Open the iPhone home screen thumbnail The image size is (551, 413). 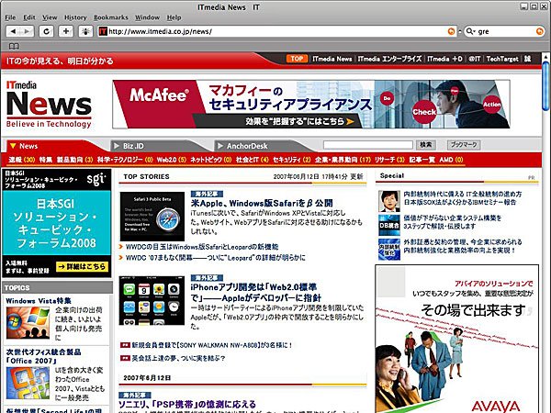click(152, 301)
